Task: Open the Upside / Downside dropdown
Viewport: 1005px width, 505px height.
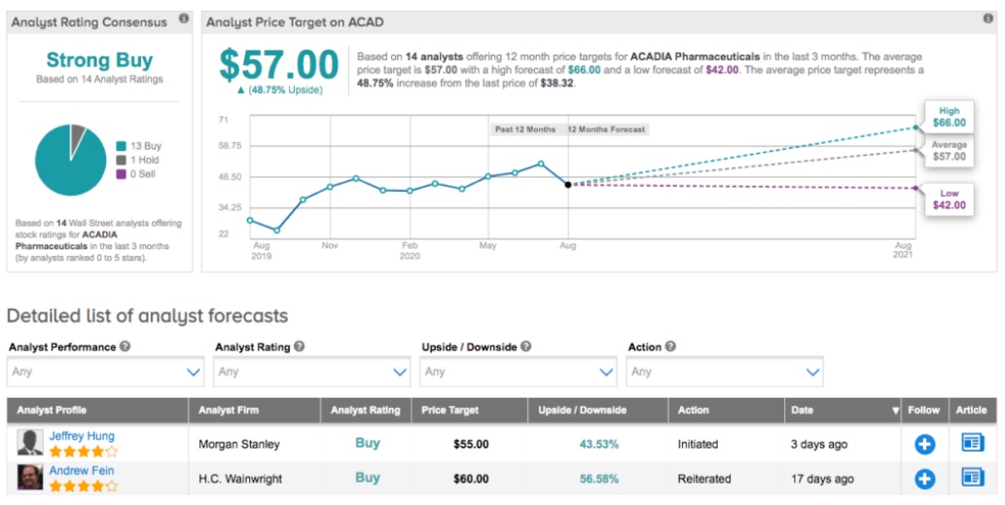Action: pos(520,372)
